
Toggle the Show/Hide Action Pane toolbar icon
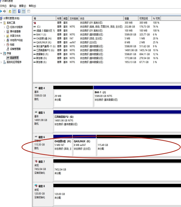[24, 11]
